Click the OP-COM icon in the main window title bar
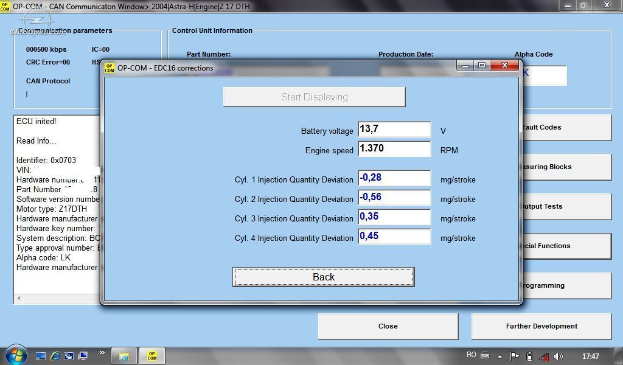Image resolution: width=623 pixels, height=365 pixels. pos(5,6)
